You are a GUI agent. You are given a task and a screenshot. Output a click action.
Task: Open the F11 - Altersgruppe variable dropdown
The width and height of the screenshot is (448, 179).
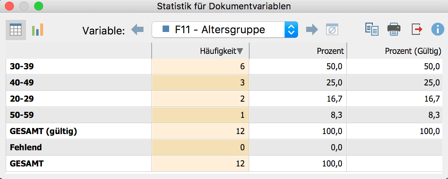[225, 30]
